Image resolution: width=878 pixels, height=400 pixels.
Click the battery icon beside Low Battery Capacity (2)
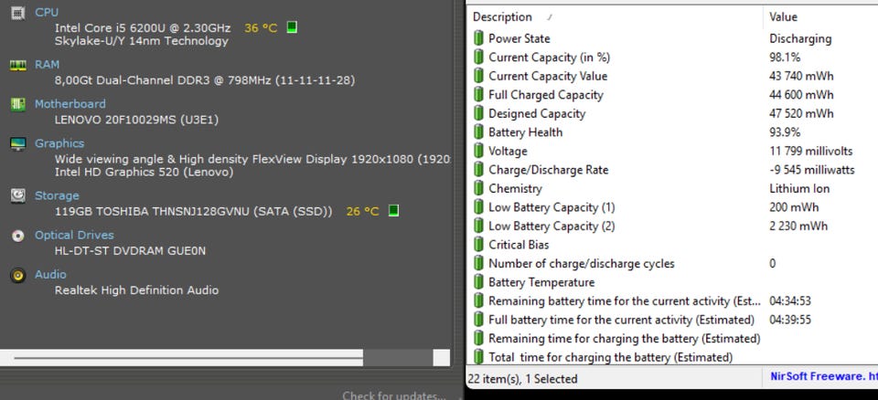coord(478,226)
